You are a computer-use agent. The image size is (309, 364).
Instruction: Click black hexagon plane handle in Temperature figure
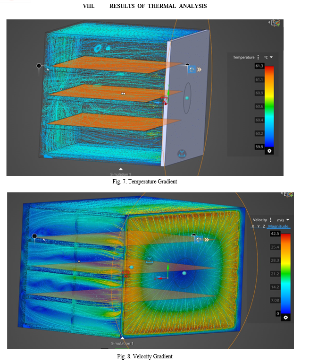point(39,66)
